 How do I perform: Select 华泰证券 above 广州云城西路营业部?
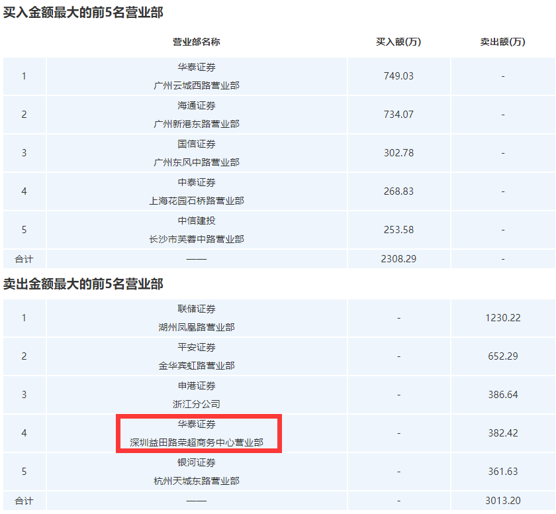point(197,67)
